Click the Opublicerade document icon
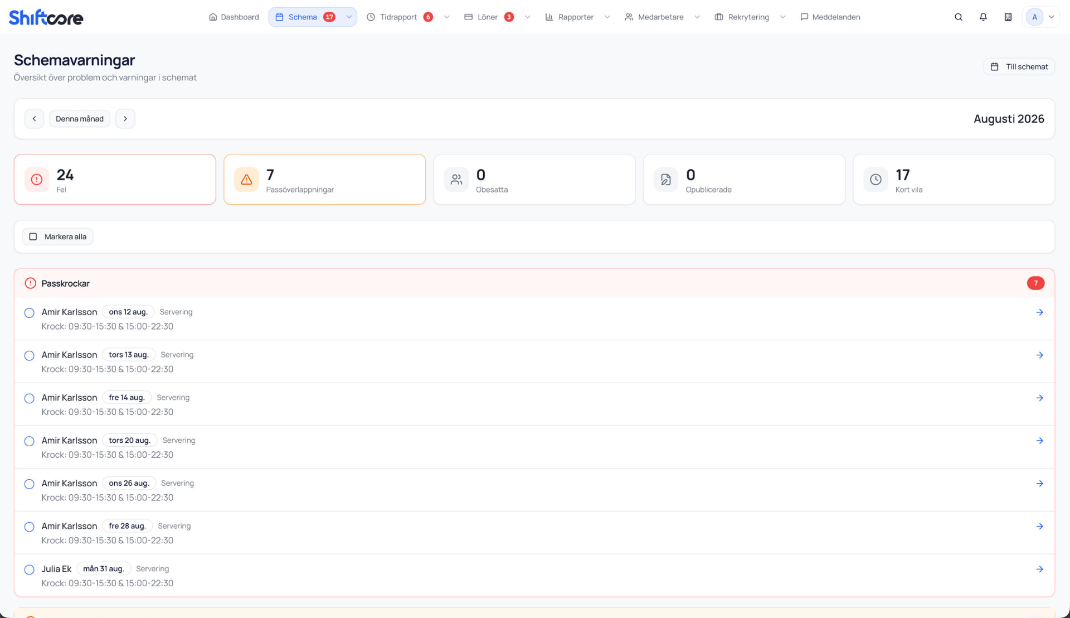This screenshot has width=1070, height=618. [x=666, y=180]
